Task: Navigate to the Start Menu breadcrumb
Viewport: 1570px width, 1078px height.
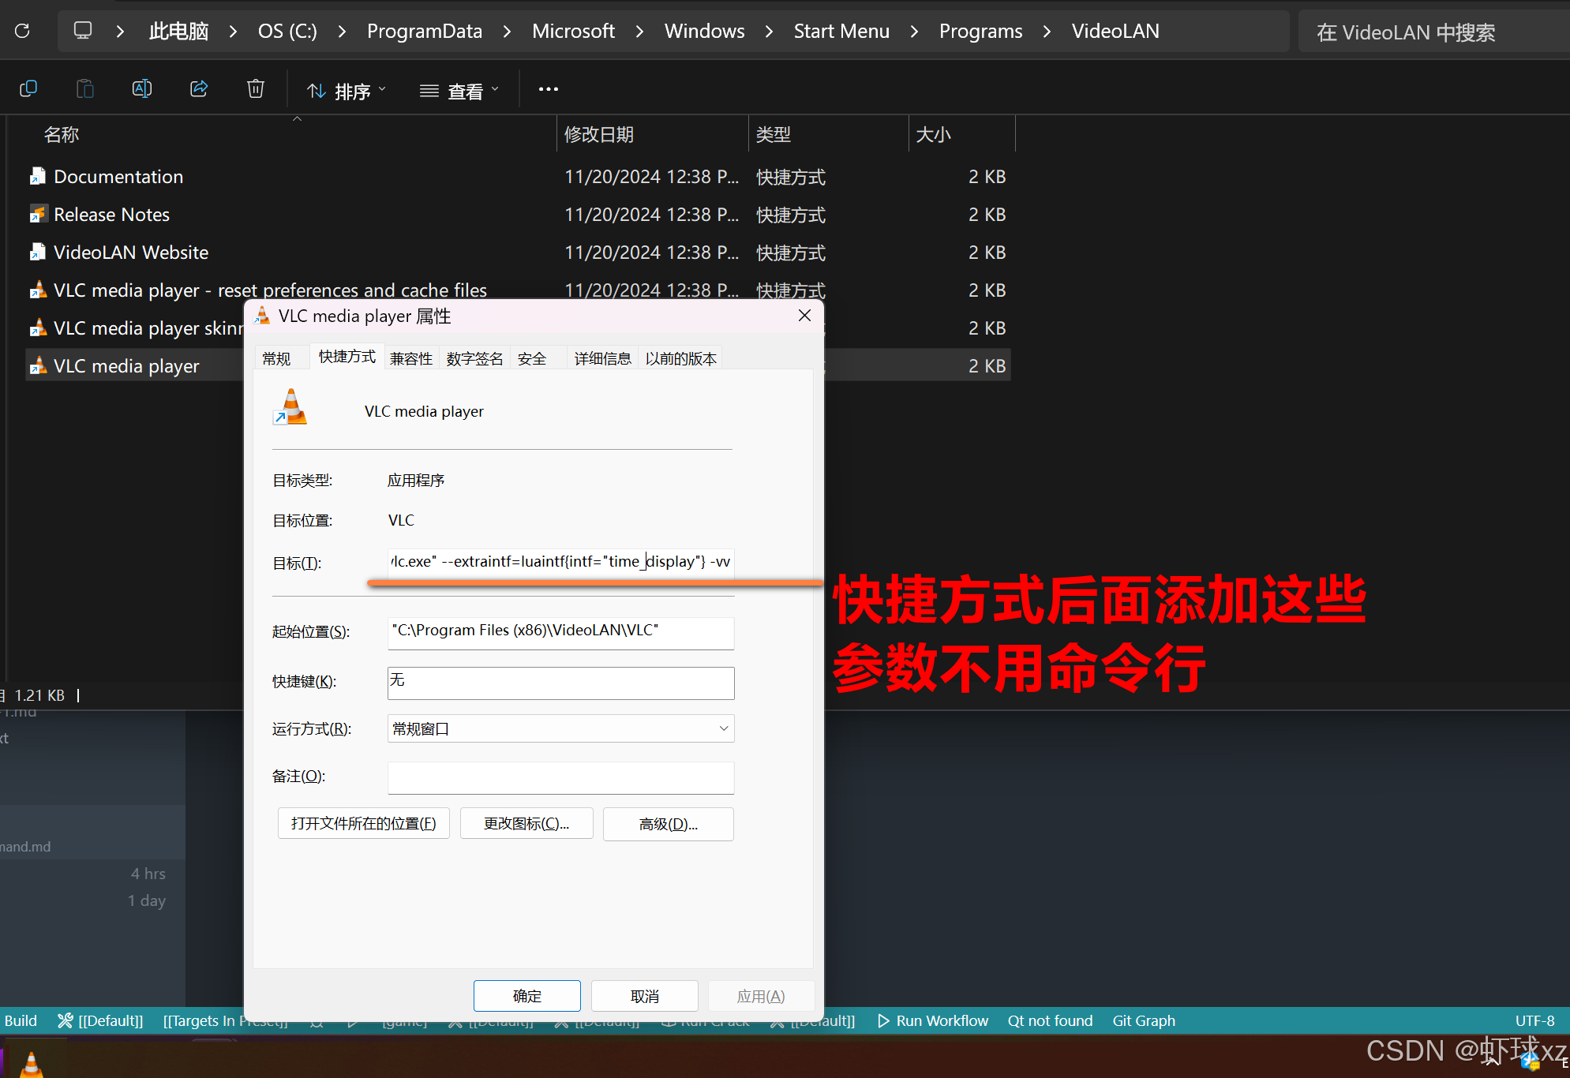Action: 841,31
